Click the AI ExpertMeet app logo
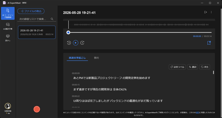Image resolution: width=222 pixels, height=118 pixels. pyautogui.click(x=4, y=3)
